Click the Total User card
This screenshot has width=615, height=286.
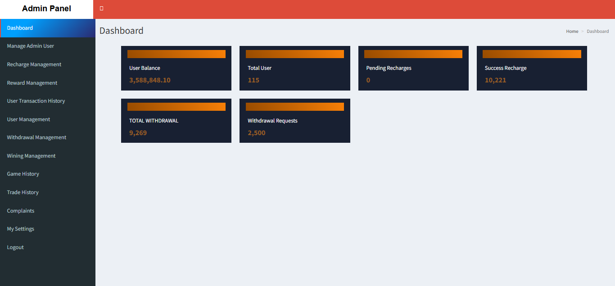294,68
